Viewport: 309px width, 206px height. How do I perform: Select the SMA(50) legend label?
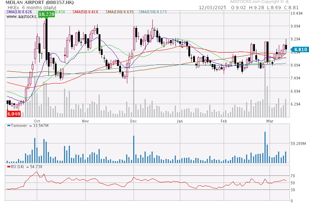(x=85, y=12)
